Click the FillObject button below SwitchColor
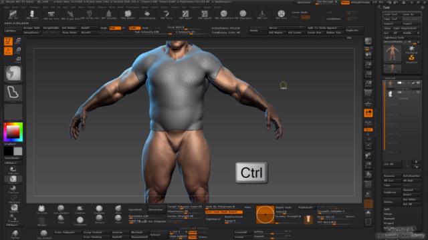The image size is (428, 240). pos(13,163)
